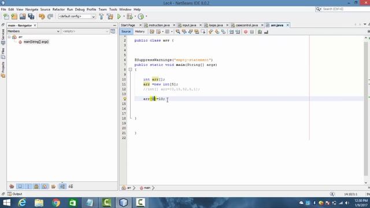Screen dimensions: 370x208
Task: Toggle Show Non-Public Members filter in Navigator
Action: (36, 186)
